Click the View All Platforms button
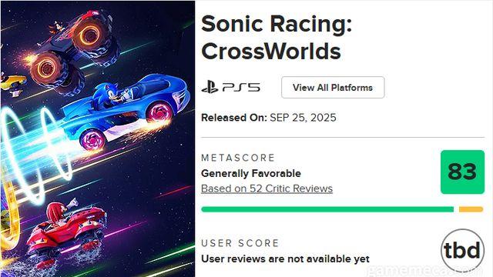 coord(333,87)
